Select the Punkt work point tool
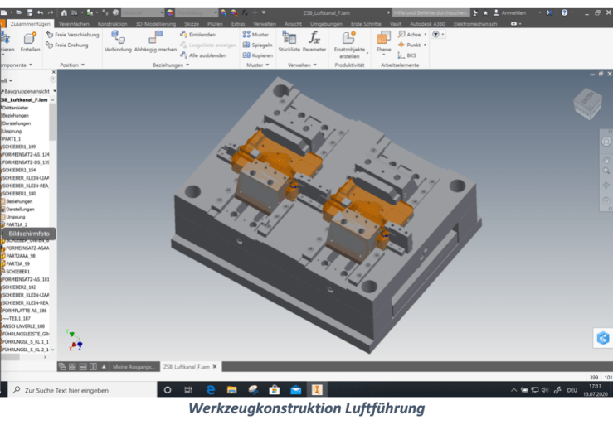613x439 pixels. (x=410, y=45)
